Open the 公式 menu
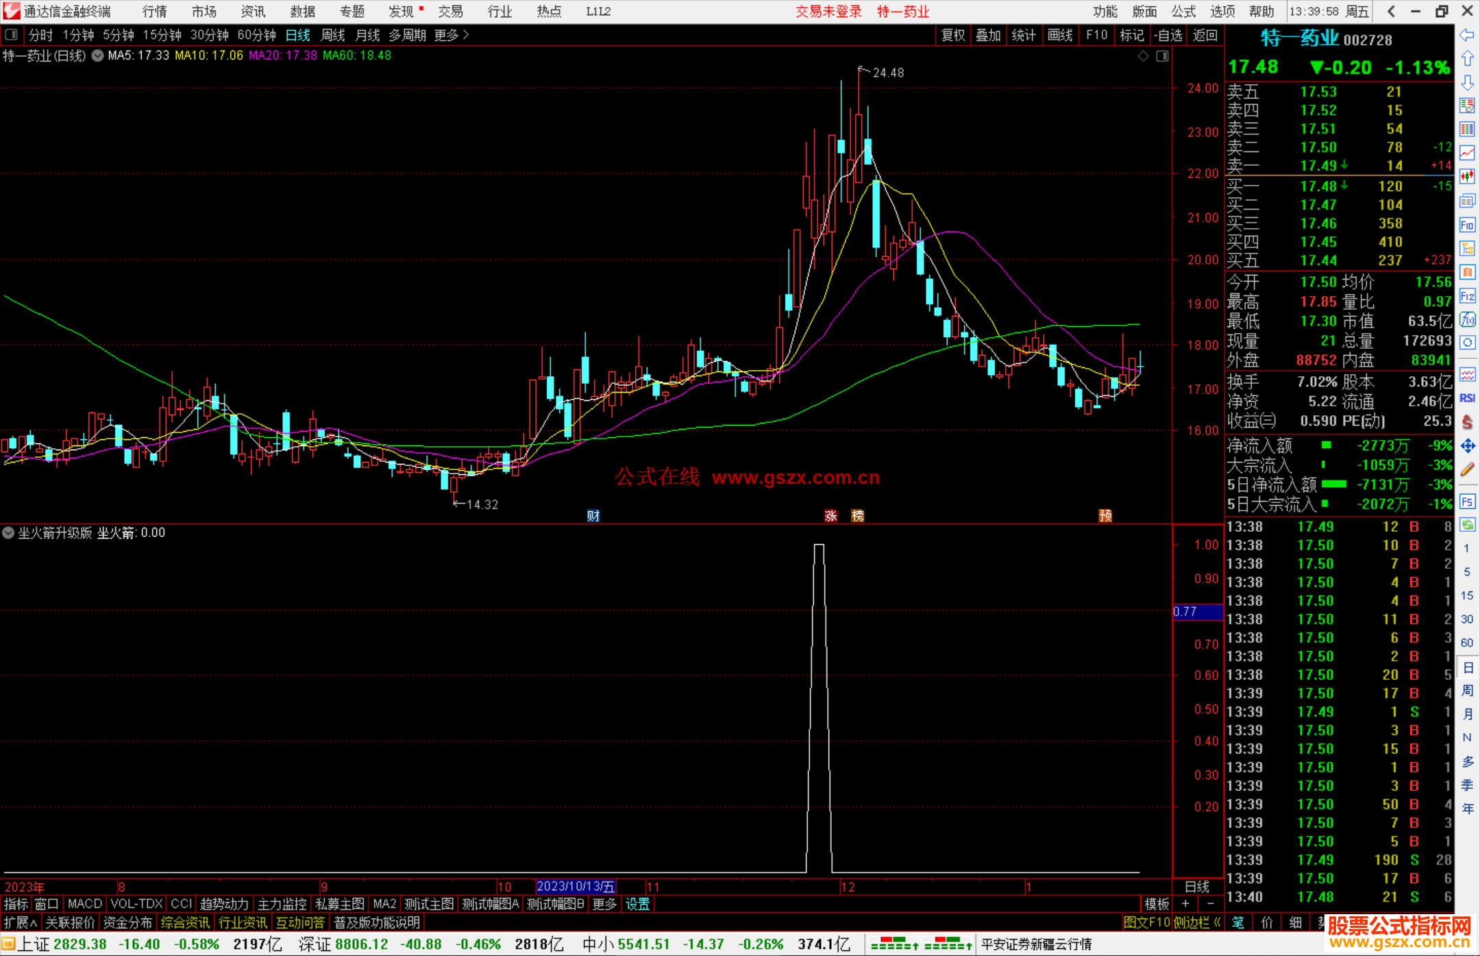The image size is (1480, 956). point(1183,11)
